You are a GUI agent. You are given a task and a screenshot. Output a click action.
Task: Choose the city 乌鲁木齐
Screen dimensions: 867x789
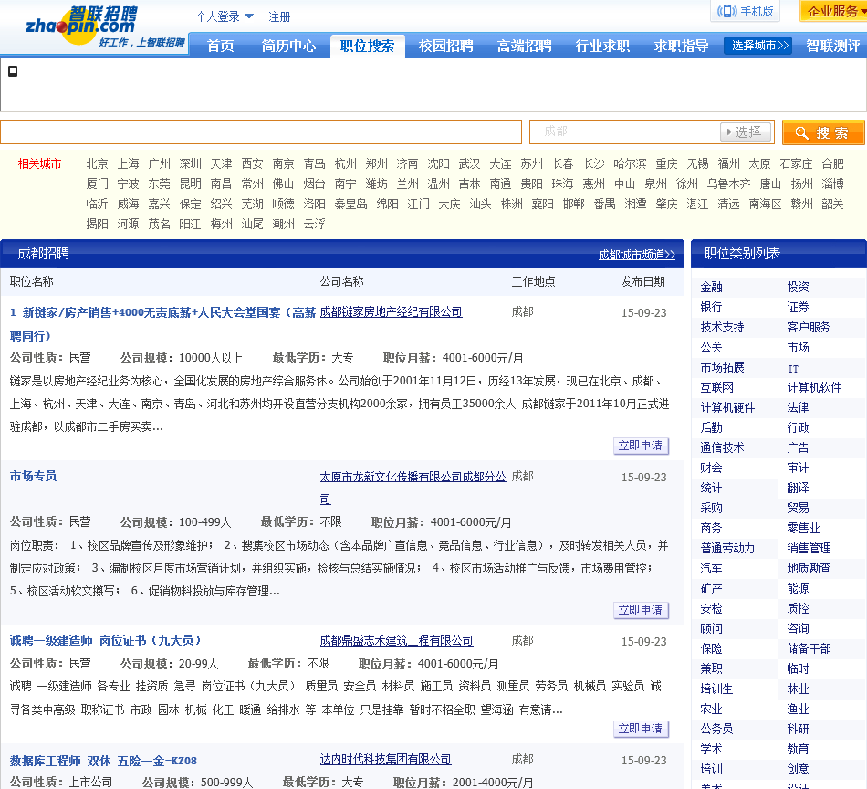pyautogui.click(x=728, y=184)
